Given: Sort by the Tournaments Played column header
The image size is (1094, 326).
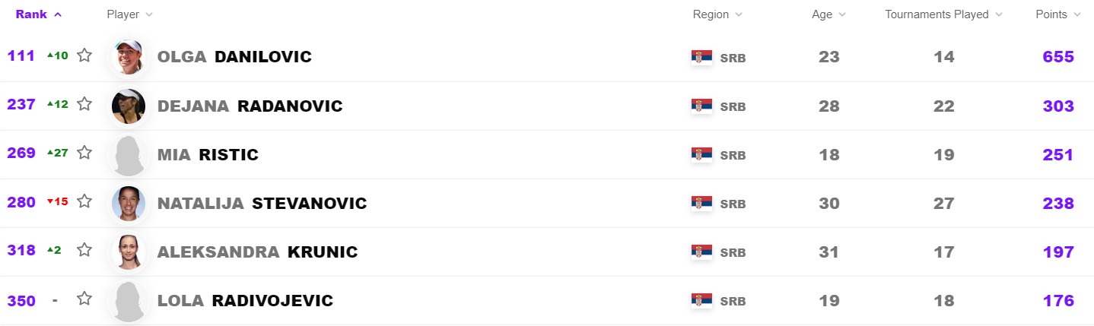Looking at the screenshot, I should coord(943,14).
